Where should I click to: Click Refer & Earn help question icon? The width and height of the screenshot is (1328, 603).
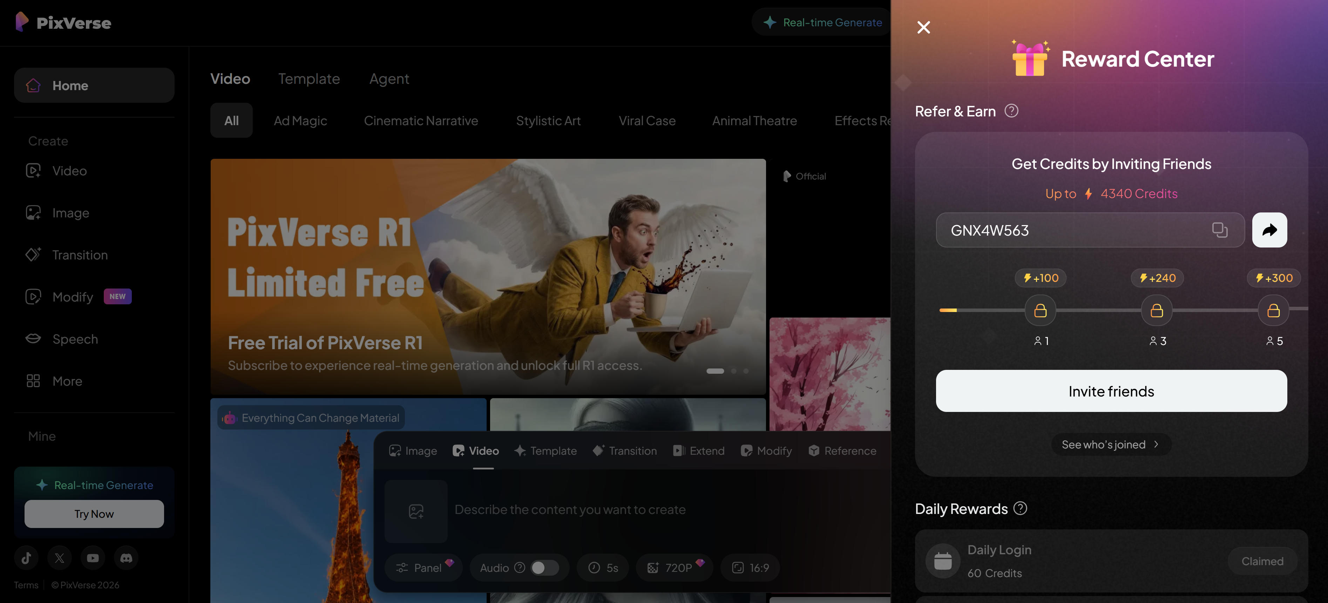pyautogui.click(x=1011, y=111)
